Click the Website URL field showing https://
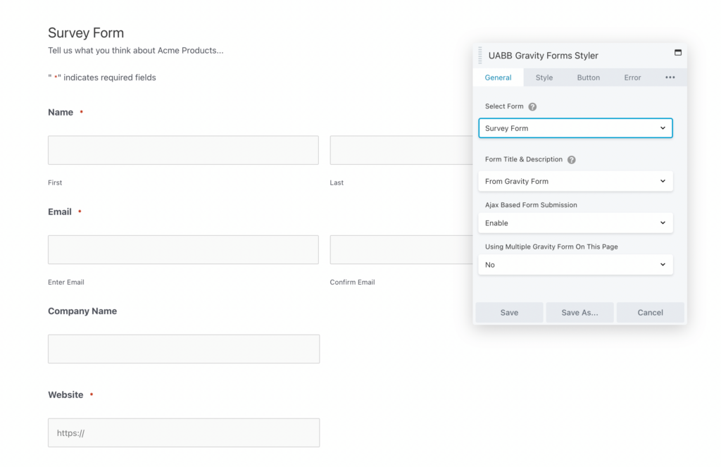Image resolution: width=721 pixels, height=467 pixels. click(x=183, y=432)
